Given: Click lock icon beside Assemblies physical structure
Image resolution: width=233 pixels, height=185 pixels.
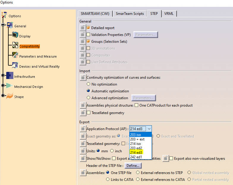Looking at the screenshot, I should 83,105.
